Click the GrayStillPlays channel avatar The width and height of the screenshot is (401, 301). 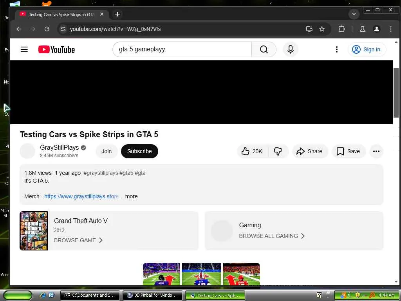[27, 151]
